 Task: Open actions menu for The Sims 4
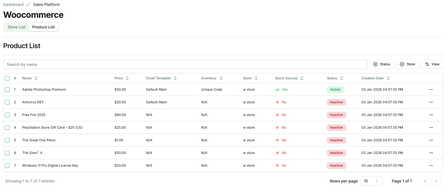(430, 153)
